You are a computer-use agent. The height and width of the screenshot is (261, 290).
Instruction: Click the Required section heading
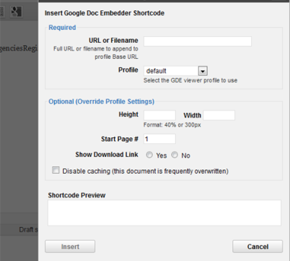pyautogui.click(x=62, y=28)
